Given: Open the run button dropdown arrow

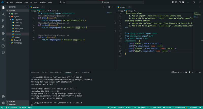Looking at the screenshot, I should (x=106, y=7).
